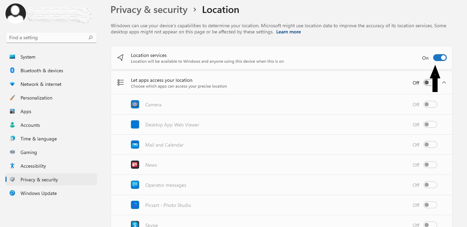Toggle News location access switch
The image size is (467, 227).
coord(430,165)
